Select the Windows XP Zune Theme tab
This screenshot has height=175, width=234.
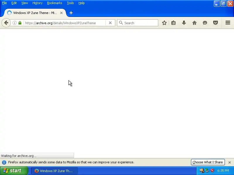click(35, 13)
